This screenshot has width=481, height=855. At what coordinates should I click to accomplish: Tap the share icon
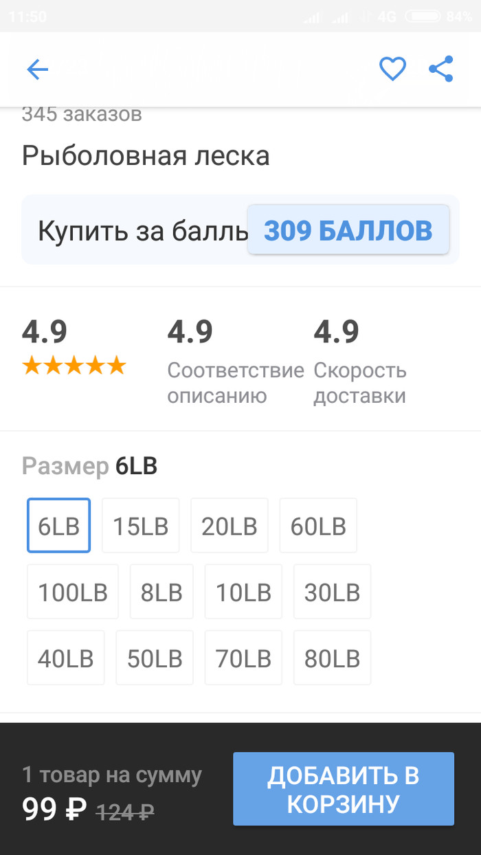440,69
